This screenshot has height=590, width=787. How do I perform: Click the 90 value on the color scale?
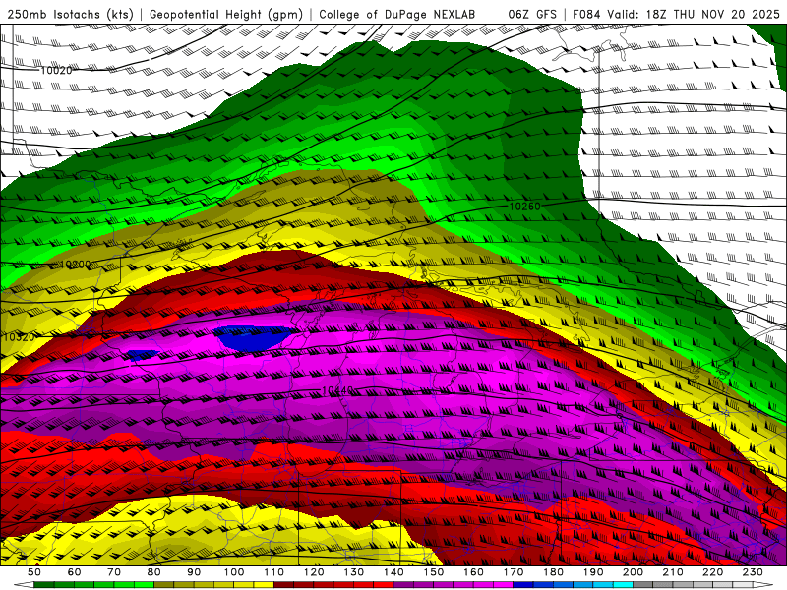194,572
